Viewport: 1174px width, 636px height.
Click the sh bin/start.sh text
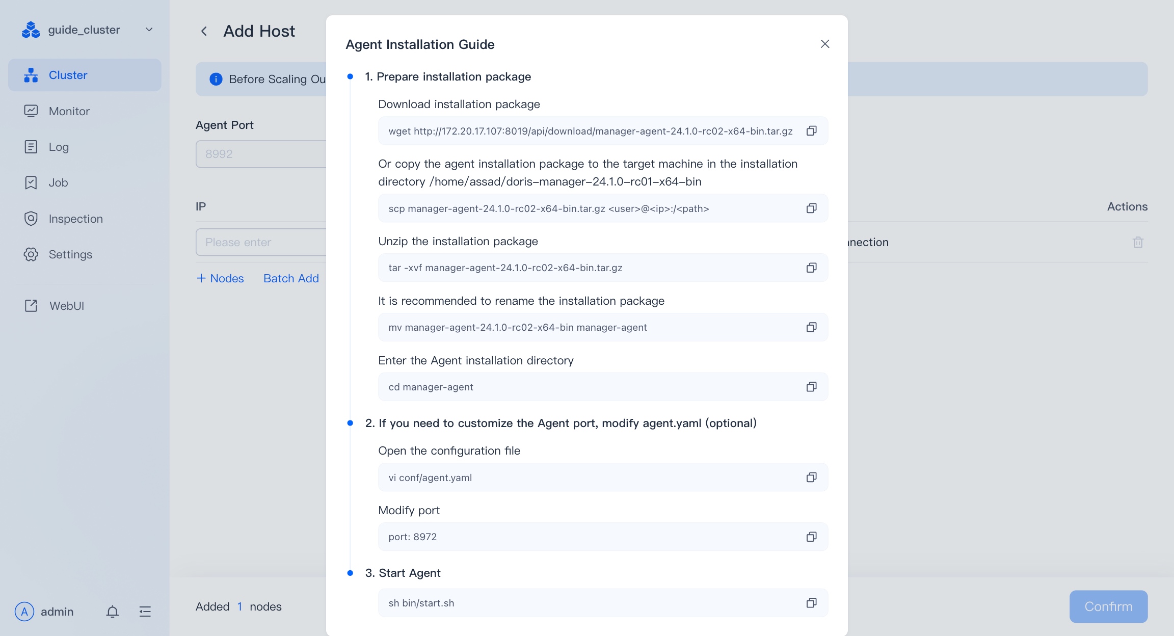(421, 603)
